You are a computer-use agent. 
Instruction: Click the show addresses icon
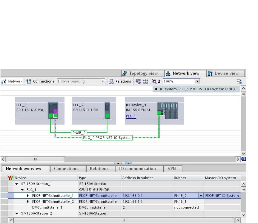pos(138,81)
